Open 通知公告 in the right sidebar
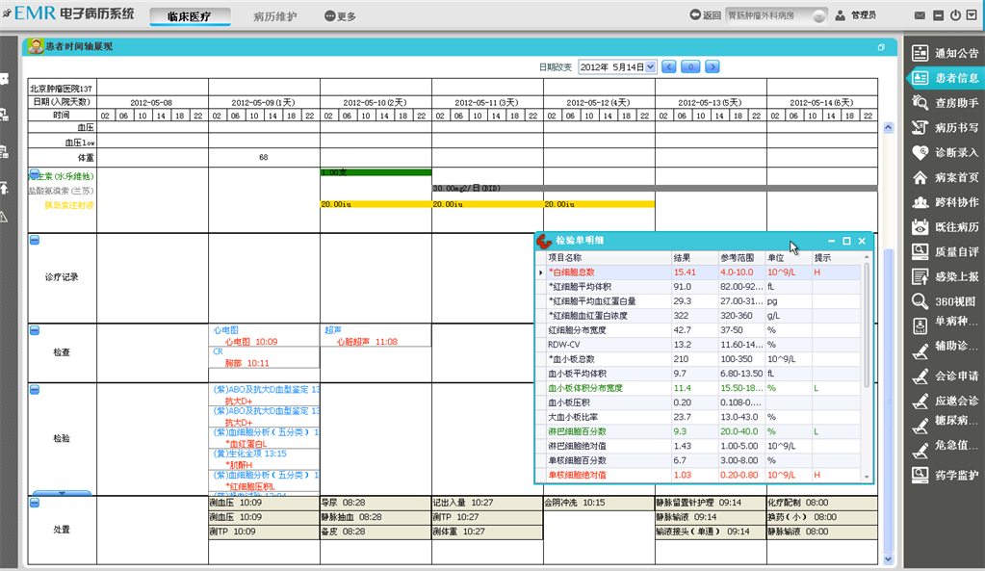This screenshot has height=571, width=985. [945, 53]
